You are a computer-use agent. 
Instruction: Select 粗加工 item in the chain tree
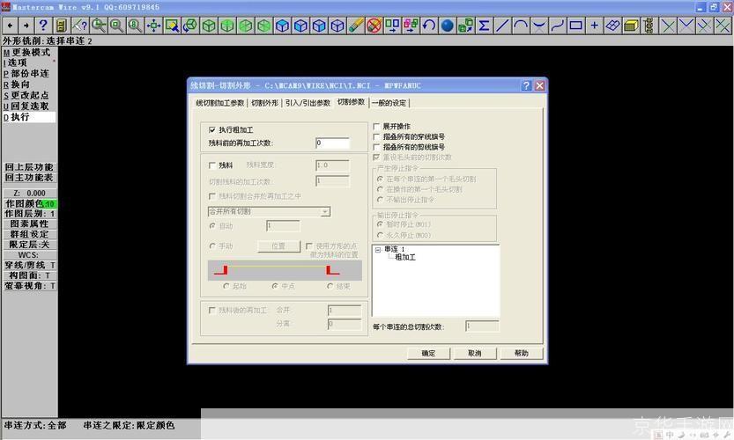point(405,257)
